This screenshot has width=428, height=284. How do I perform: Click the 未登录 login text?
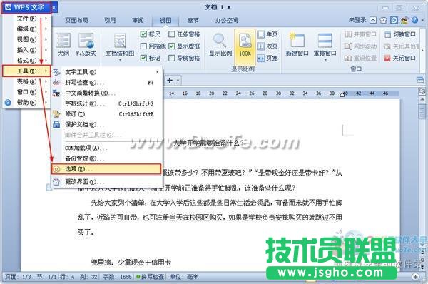click(357, 20)
